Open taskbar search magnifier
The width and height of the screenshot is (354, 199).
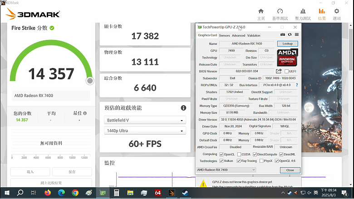click(20, 193)
